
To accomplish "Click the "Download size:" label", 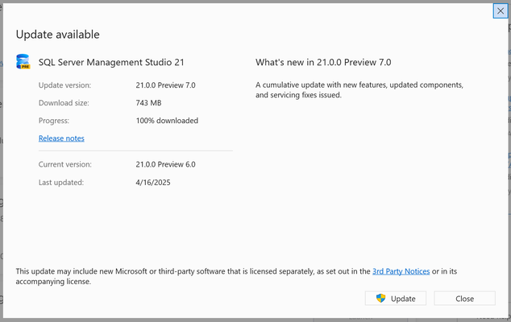I will 64,103.
